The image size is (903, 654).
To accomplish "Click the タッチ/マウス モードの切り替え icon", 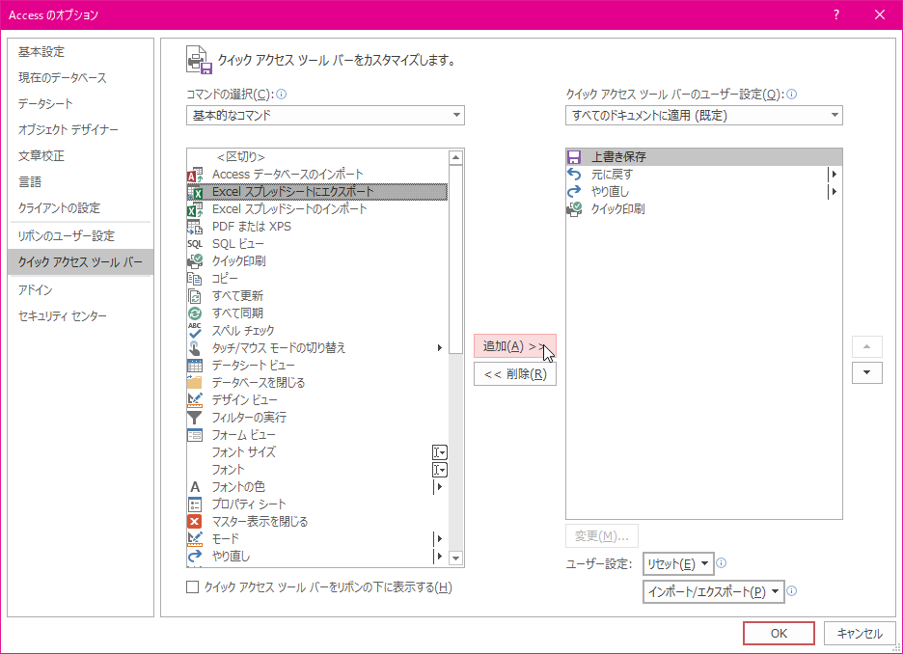I will (195, 347).
